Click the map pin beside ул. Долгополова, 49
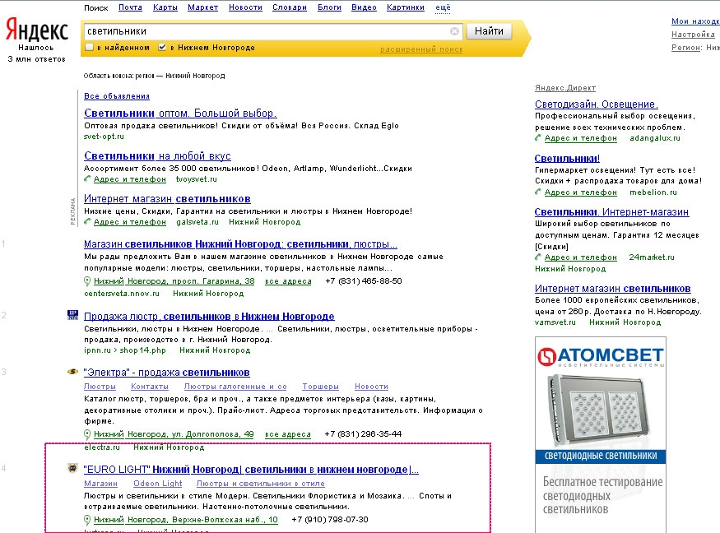720x533 pixels. 87,433
